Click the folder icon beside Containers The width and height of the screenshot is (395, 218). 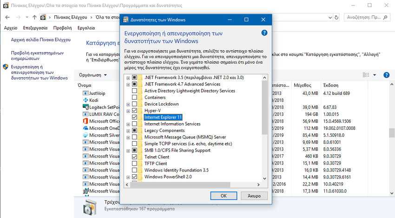click(x=140, y=97)
